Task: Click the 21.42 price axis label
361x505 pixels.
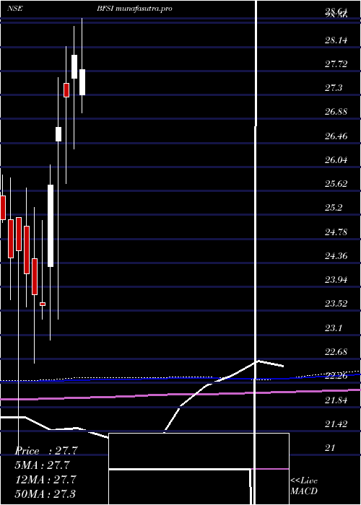Action: coord(336,423)
